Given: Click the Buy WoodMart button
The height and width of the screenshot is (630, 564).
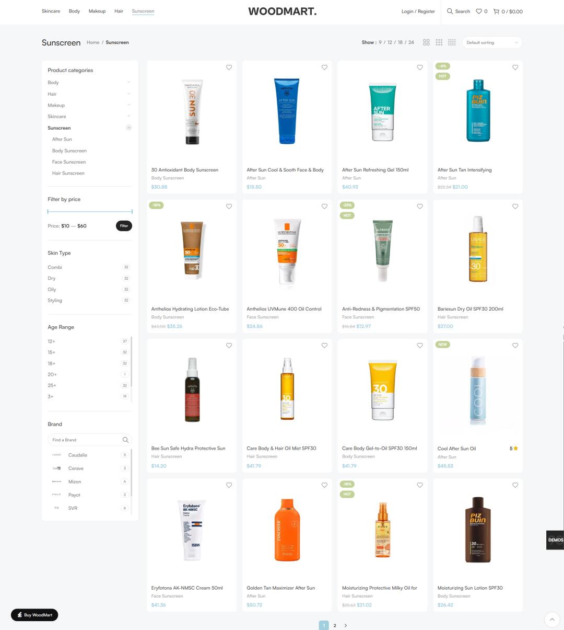Looking at the screenshot, I should (x=34, y=615).
